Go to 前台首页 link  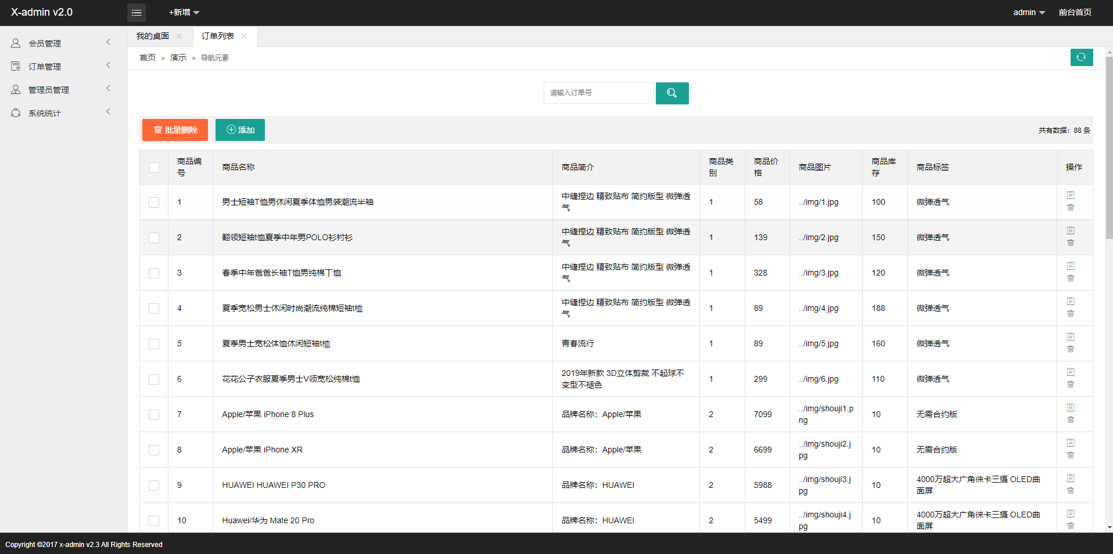tap(1075, 12)
